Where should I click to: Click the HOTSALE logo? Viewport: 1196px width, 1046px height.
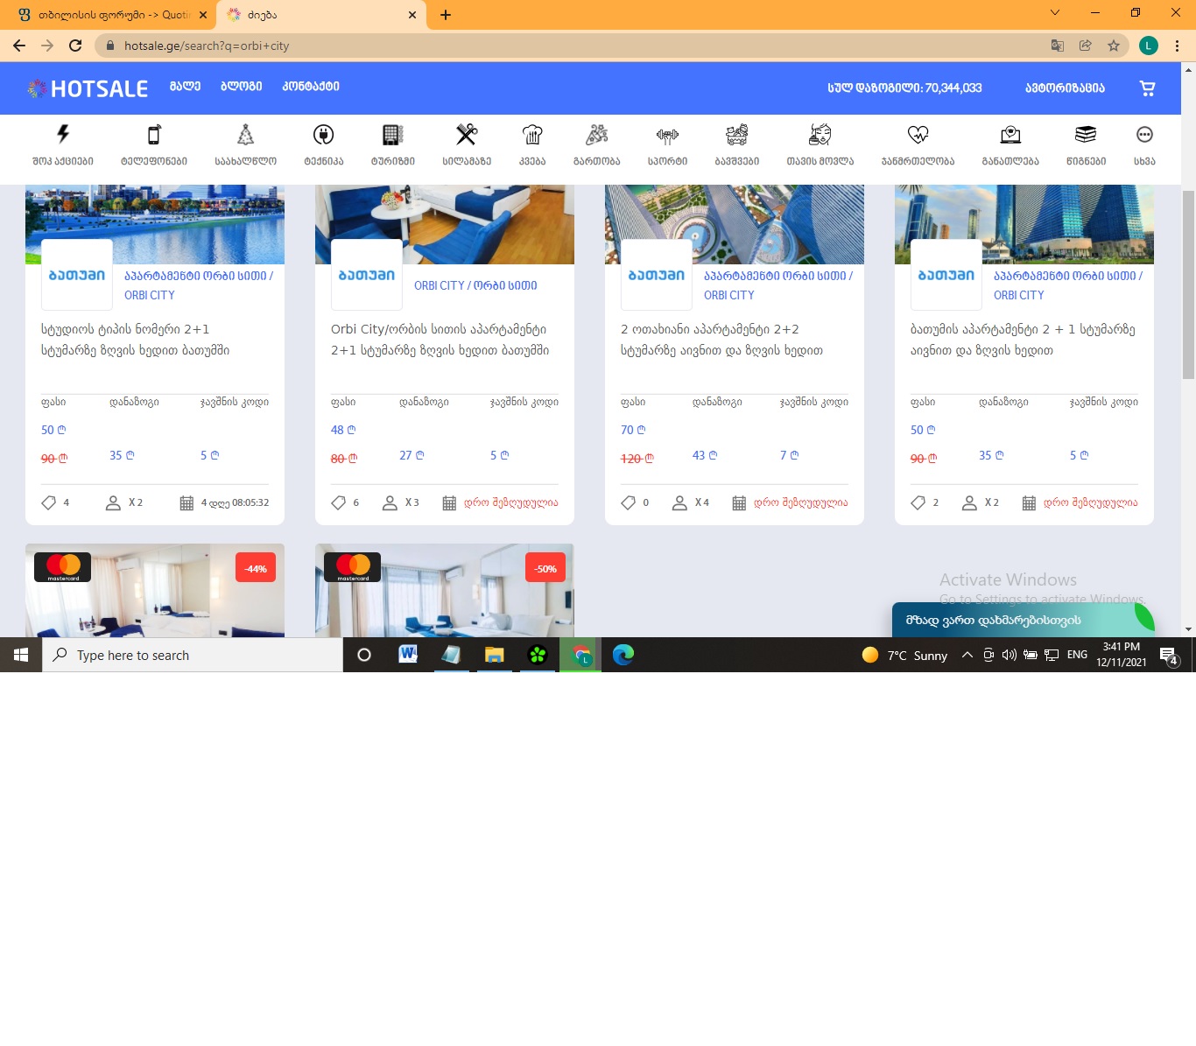tap(88, 88)
